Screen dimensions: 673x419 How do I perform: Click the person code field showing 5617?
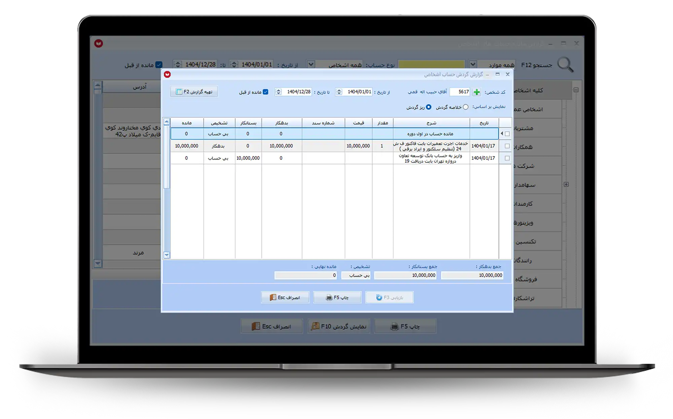[460, 92]
